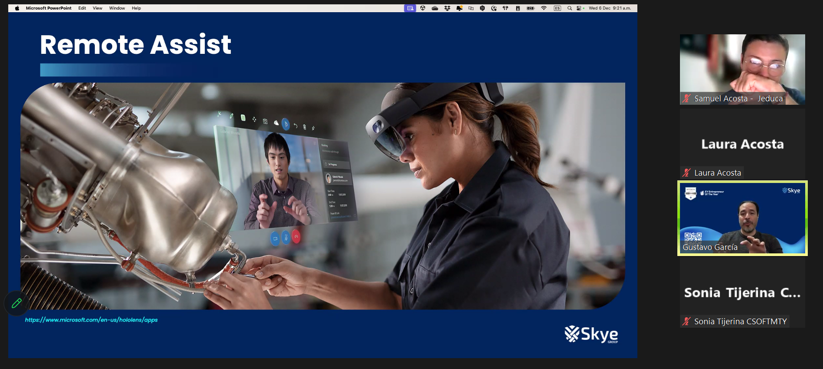Click the 'Sonia Tijerina CSOFTMTY' name label
This screenshot has width=823, height=369.
740,321
